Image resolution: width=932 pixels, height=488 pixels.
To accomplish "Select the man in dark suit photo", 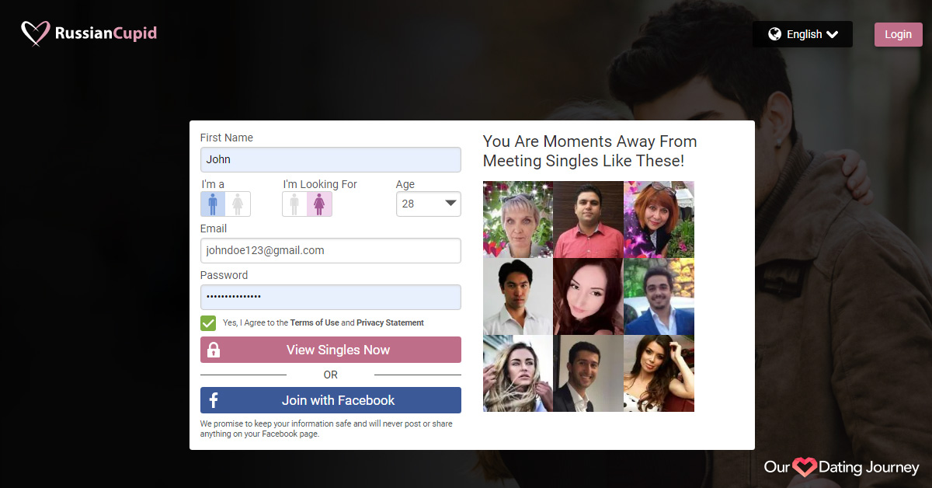I will coord(588,373).
